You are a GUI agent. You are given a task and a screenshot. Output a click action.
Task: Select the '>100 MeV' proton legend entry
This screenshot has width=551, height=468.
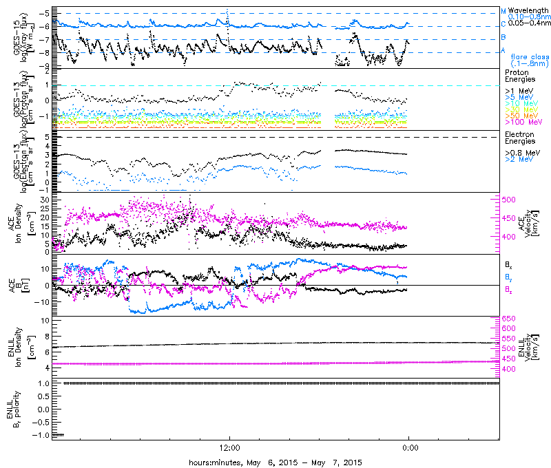[523, 123]
